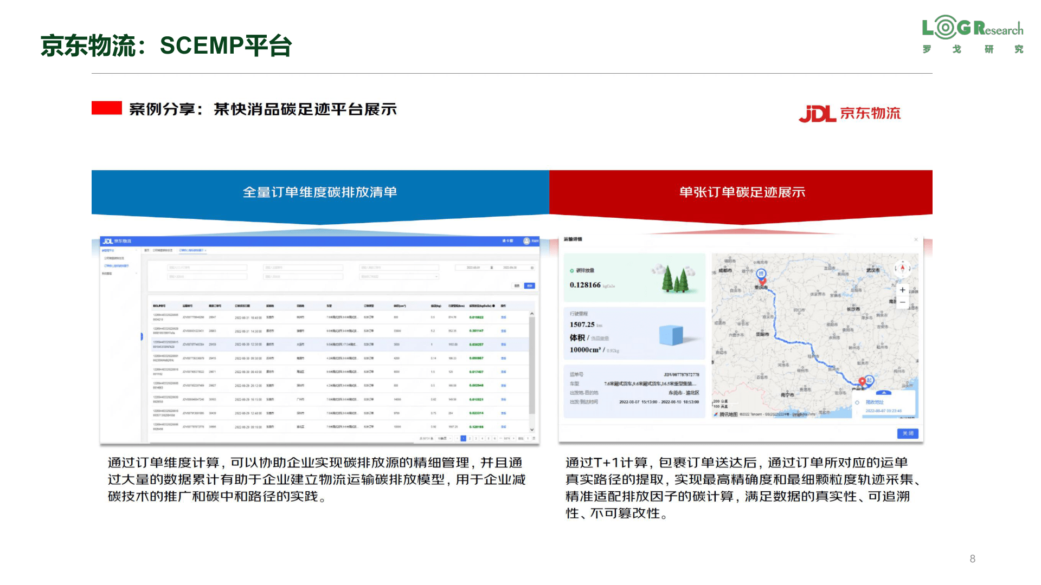The width and height of the screenshot is (1041, 585).
Task: Click the blue 起 origin marker on the map
Action: click(x=870, y=380)
